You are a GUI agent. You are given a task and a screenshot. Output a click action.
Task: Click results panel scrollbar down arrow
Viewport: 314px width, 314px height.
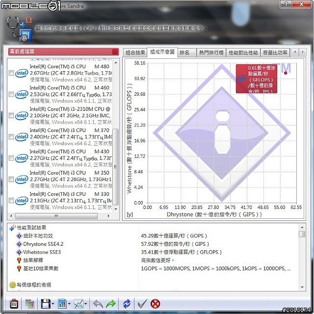pyautogui.click(x=302, y=287)
